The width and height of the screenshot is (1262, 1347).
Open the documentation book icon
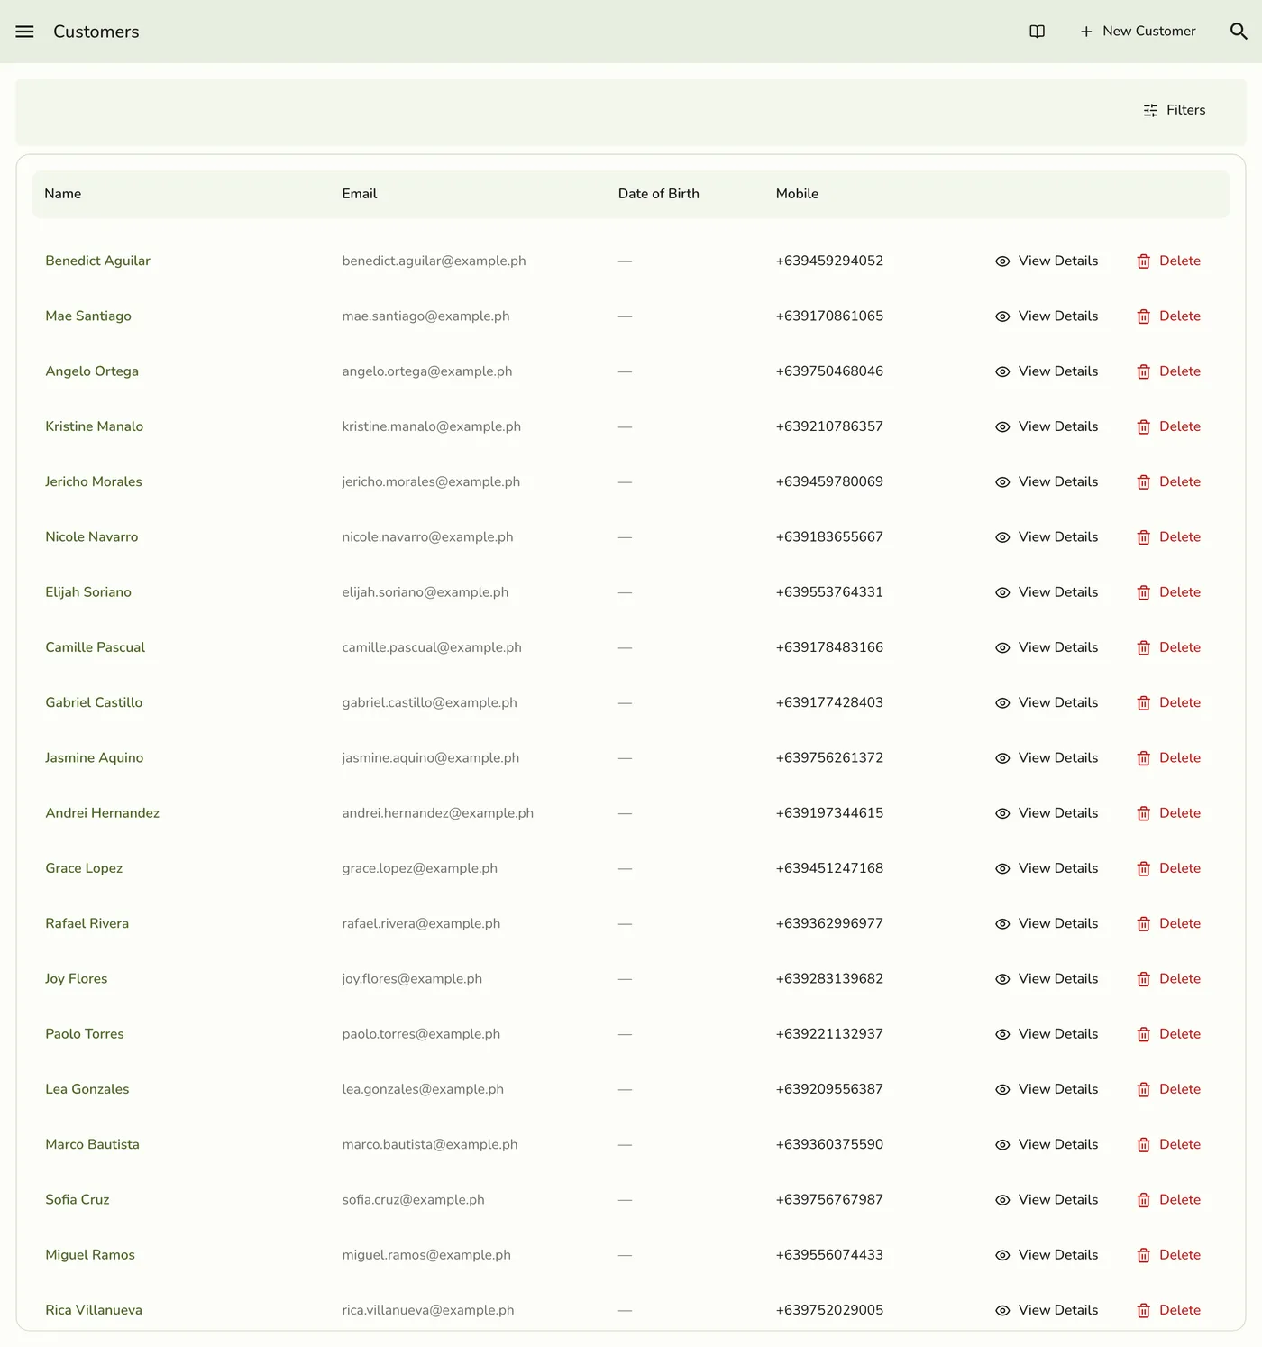tap(1037, 32)
